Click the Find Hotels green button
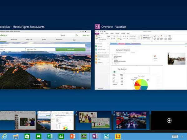Image resolution: width=187 pixels, height=140 pixels. coord(71,49)
